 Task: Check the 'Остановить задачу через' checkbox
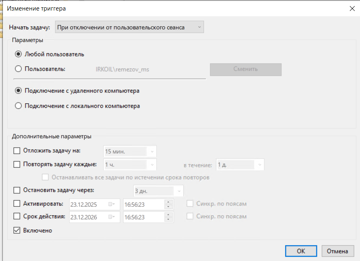pos(17,190)
